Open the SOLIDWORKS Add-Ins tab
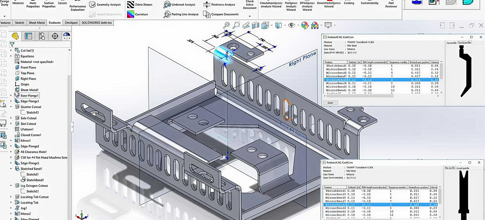This screenshot has width=485, height=220. tap(97, 23)
